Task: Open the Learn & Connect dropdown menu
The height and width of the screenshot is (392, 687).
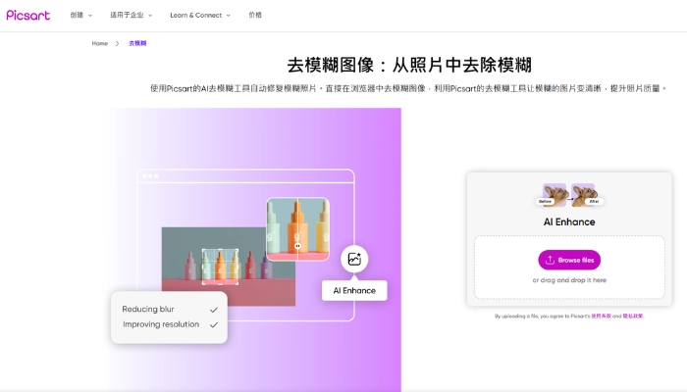Action: point(200,15)
